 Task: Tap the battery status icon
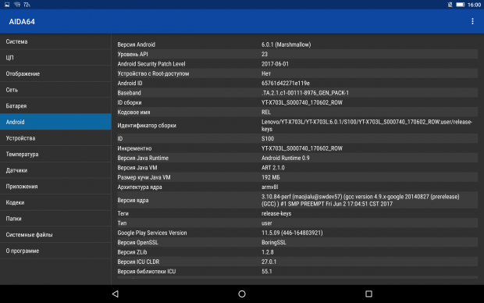coord(461,5)
